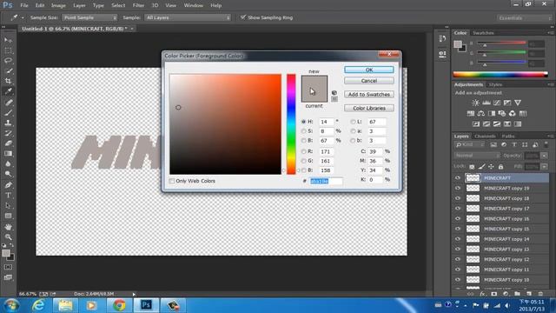Open the Essentials workspace dropdown
Image resolution: width=556 pixels, height=313 pixels.
[524, 17]
